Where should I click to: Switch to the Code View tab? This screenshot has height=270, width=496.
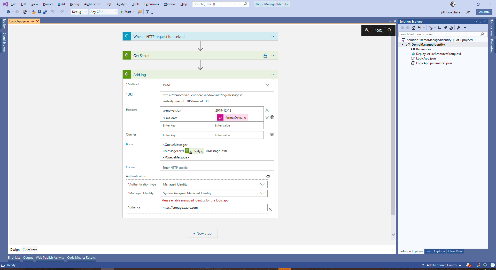[x=30, y=249]
